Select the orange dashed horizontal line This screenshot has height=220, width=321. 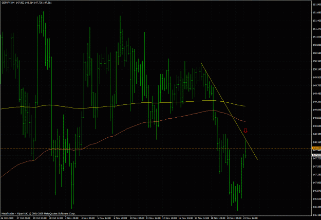tap(156, 148)
